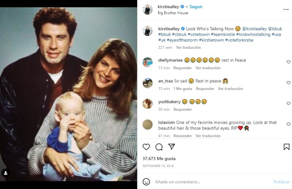Image resolution: width=292 pixels, height=189 pixels.
Task: Open emoji picker in comment box
Action: [146, 182]
